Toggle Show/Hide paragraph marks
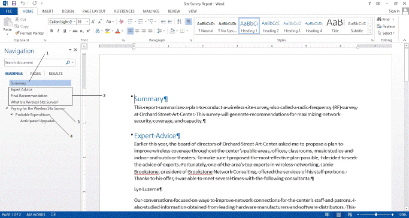This screenshot has width=409, height=218. [188, 22]
